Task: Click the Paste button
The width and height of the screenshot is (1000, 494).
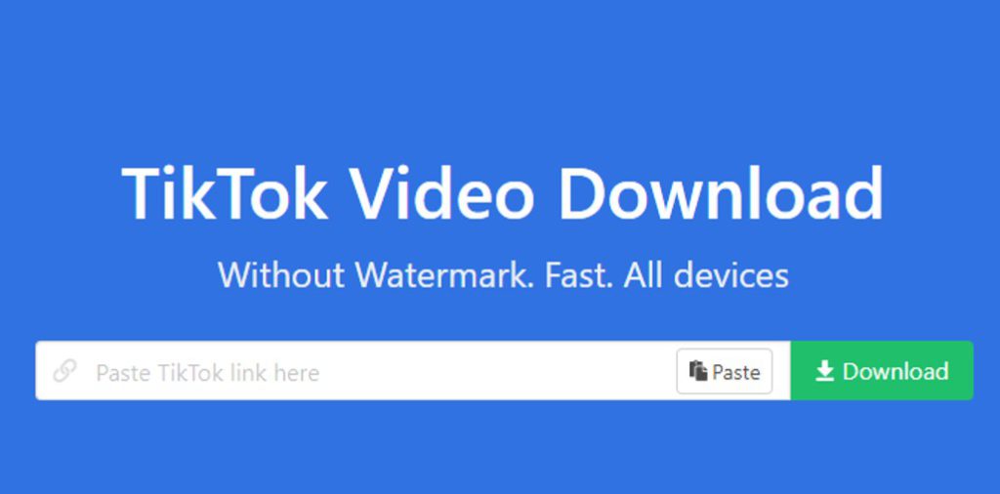Action: point(725,371)
